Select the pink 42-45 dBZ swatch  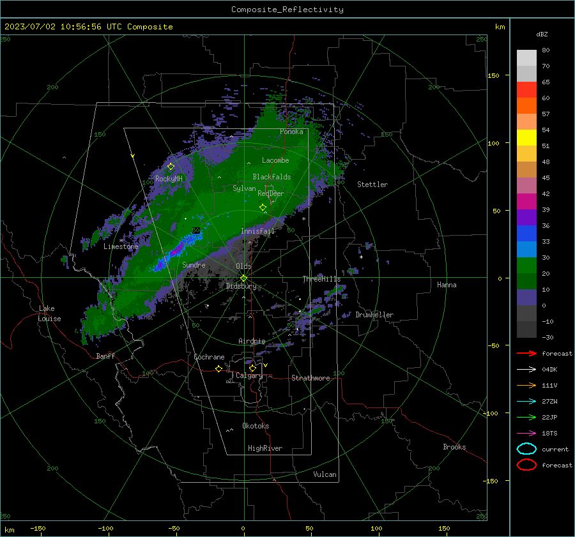[526, 185]
